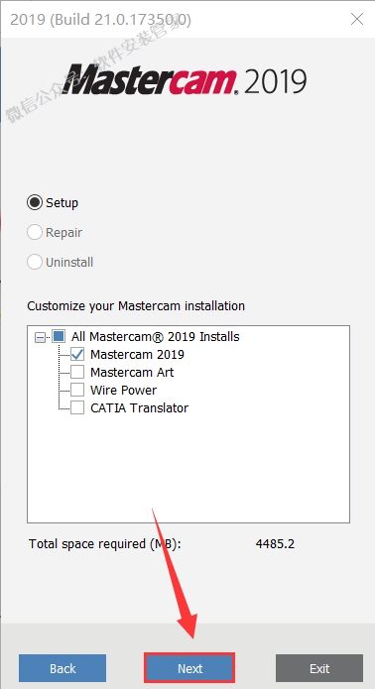Select Mastercam Art tree item label
Image resolution: width=375 pixels, height=689 pixels.
(132, 372)
